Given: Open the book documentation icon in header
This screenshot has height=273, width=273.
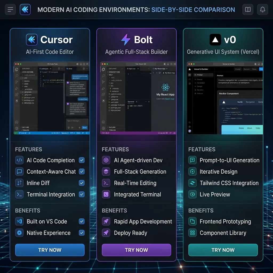Looking at the screenshot, I should pos(248,9).
